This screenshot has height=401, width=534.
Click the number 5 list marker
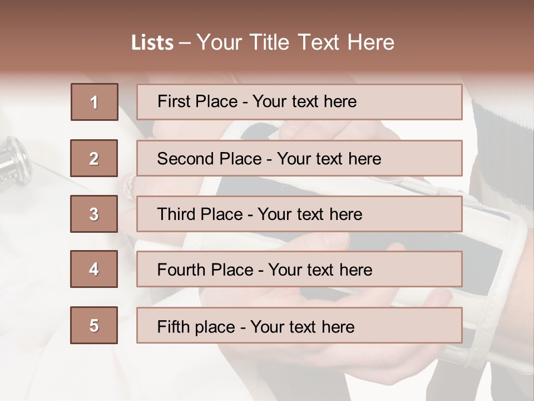[x=94, y=325]
